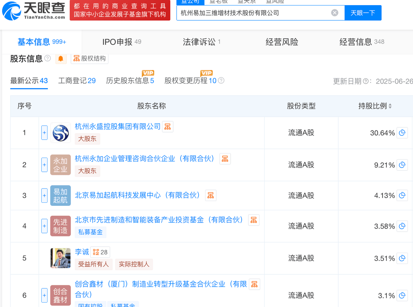Open 李诚 shareholder profile link
Screen dimensions: 413x307
82,252
